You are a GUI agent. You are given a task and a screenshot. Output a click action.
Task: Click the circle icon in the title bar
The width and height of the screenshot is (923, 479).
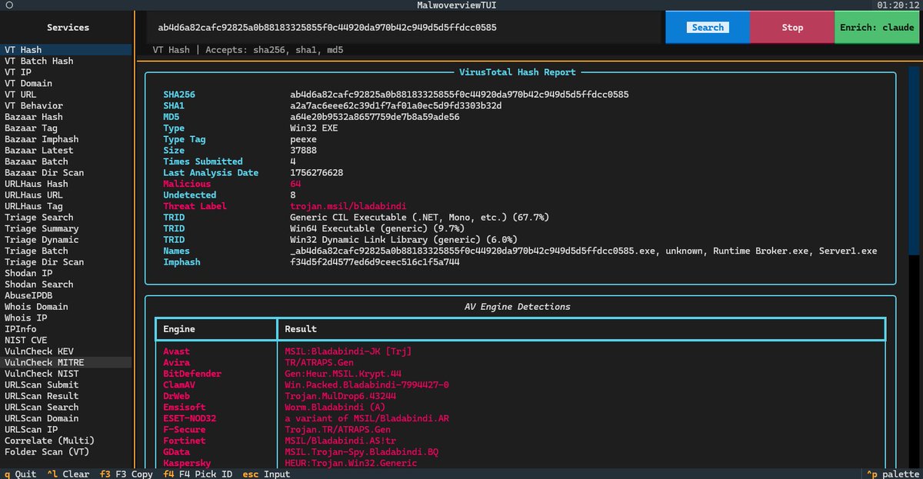[8, 5]
